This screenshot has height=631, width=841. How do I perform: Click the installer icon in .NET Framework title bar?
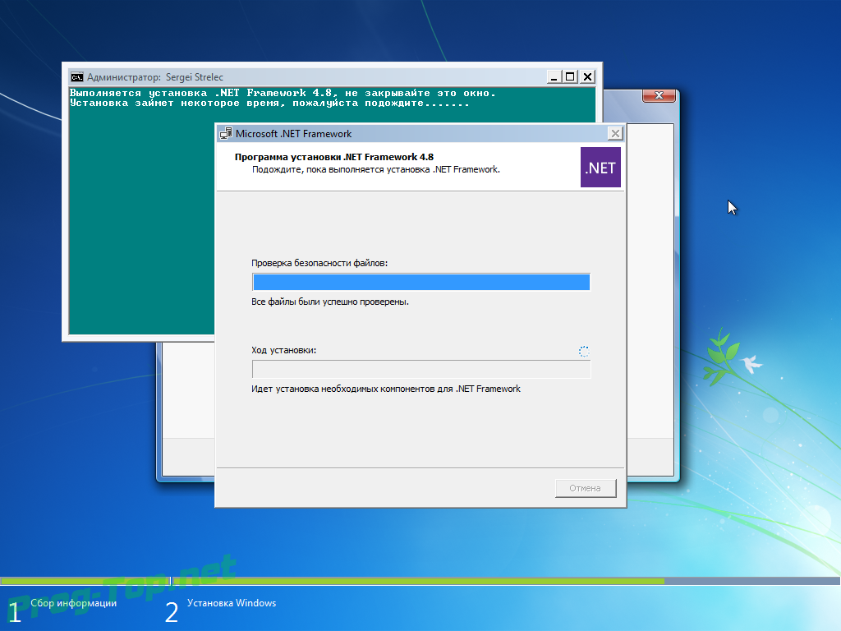226,134
